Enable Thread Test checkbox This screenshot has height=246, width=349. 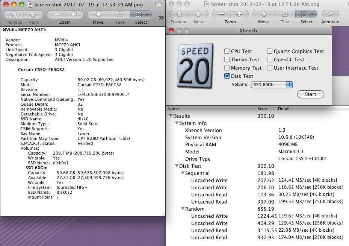[x=227, y=59]
